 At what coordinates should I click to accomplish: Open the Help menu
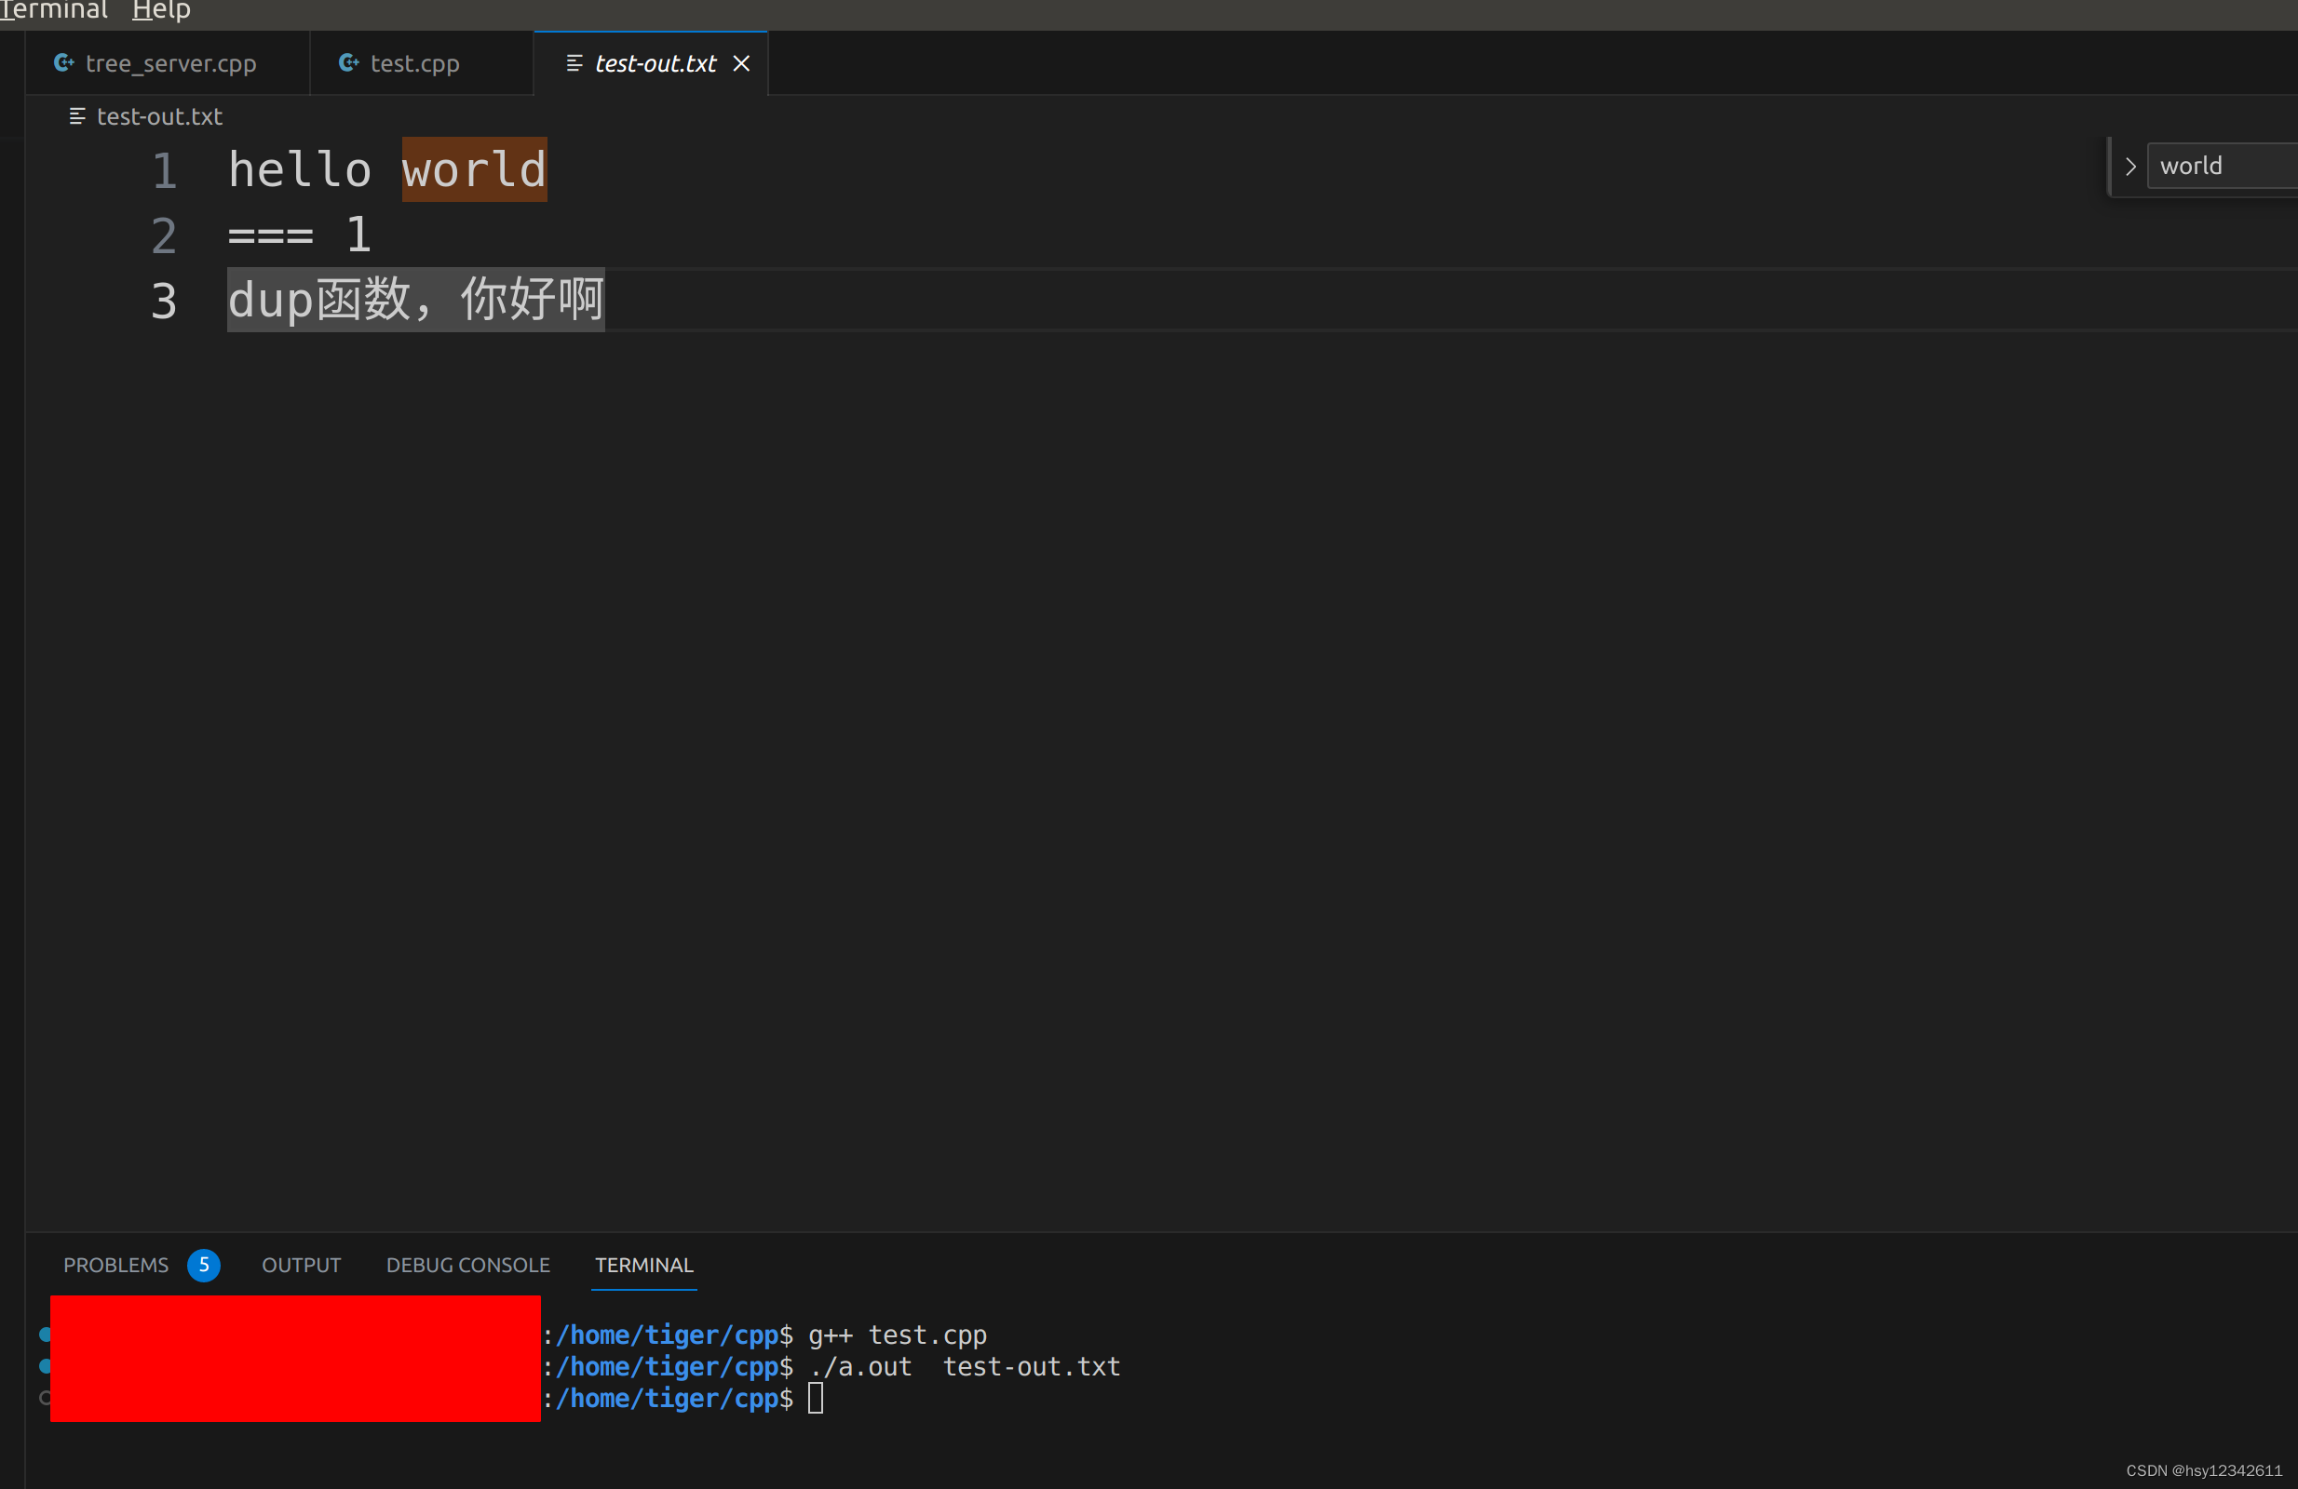coord(159,10)
